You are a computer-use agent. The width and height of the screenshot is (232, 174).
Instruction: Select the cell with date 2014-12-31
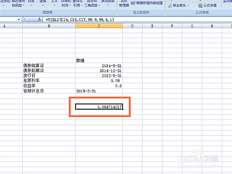click(99, 70)
